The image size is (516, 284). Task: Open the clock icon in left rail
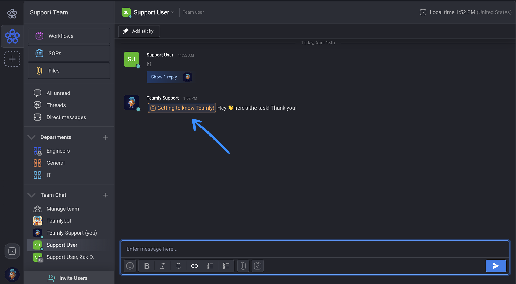12,251
